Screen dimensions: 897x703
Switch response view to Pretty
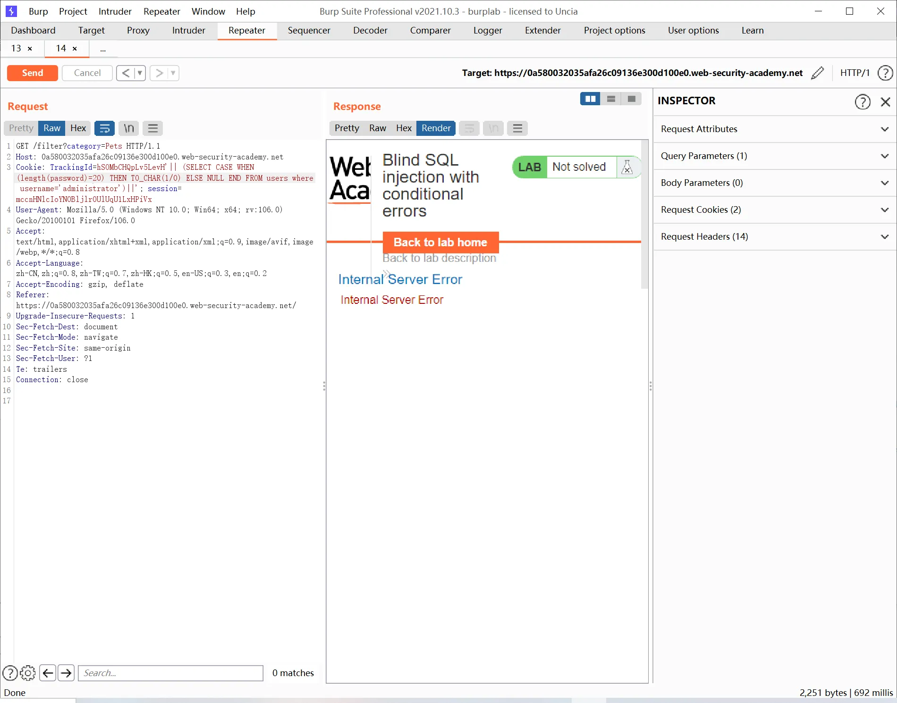(347, 128)
